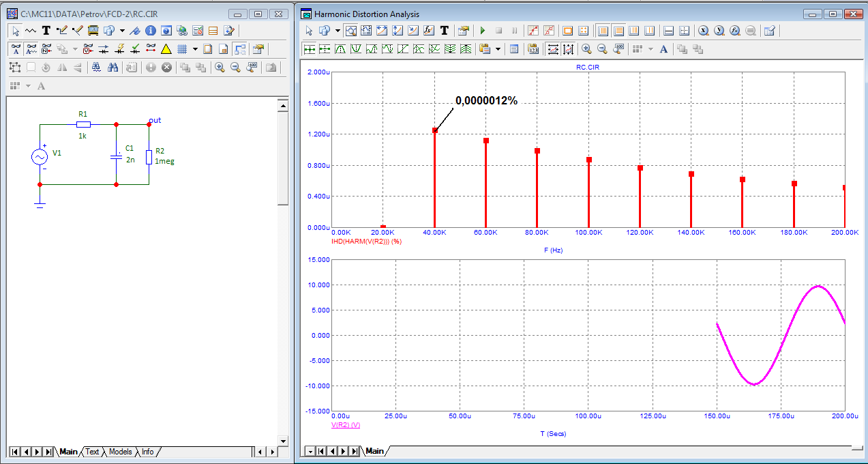Switch to the Models tab in schematic window
Image resolution: width=868 pixels, height=464 pixels.
pos(120,452)
